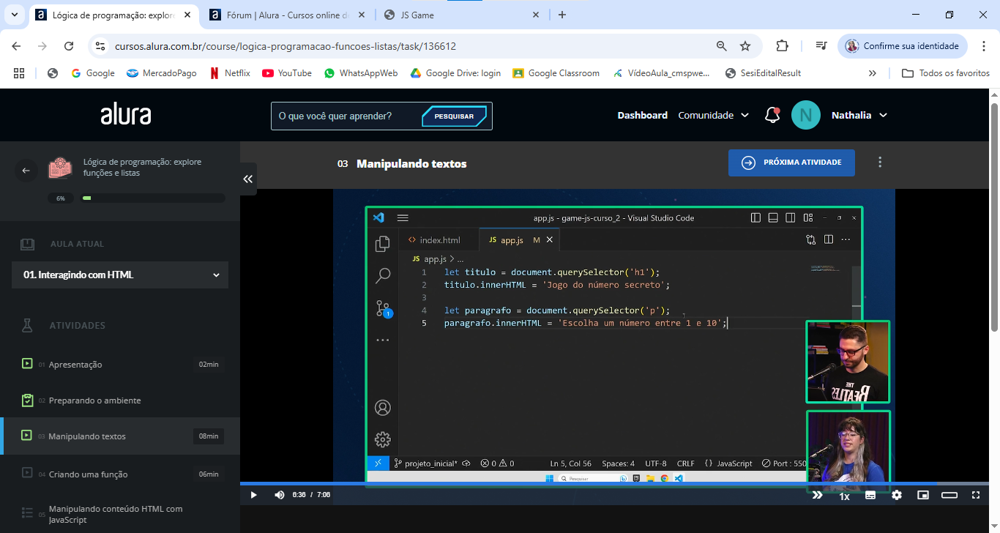Open 'Manipulando conteúdo HTML com JavaScript' activity
This screenshot has width=1000, height=533.
120,514
